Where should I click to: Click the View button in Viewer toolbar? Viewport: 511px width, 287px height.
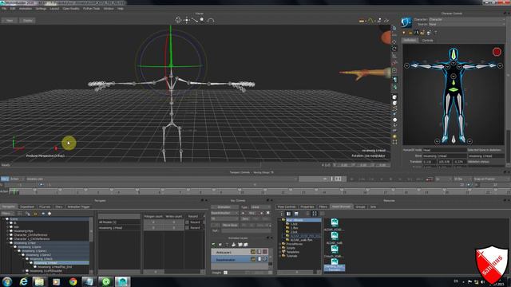(x=10, y=21)
